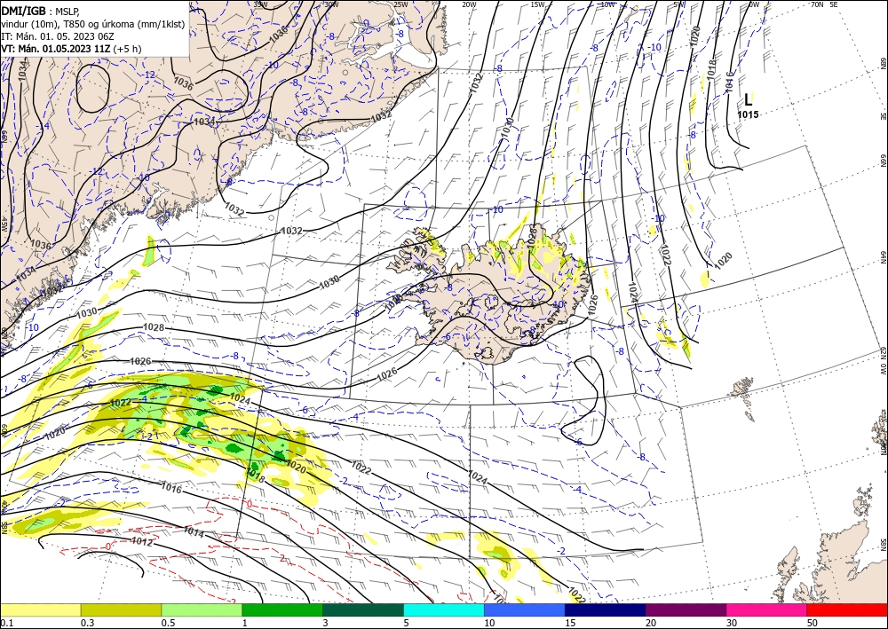
Task: Click the '0.3' legend scale value
Action: point(87,623)
